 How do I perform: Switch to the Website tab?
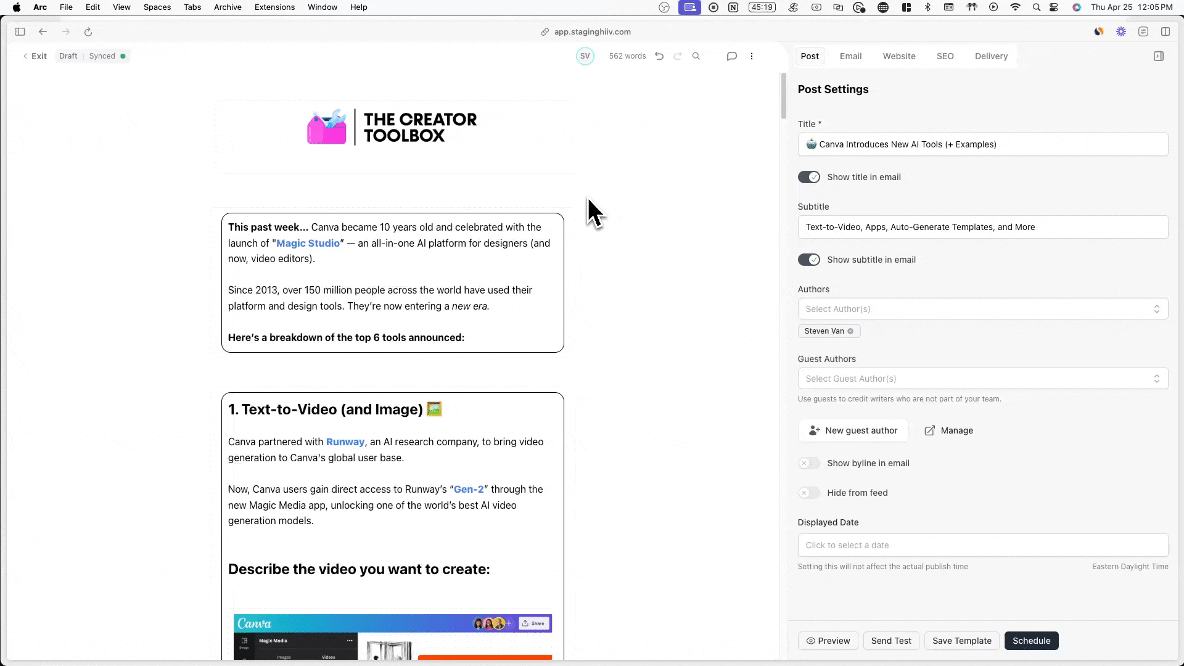pos(899,56)
